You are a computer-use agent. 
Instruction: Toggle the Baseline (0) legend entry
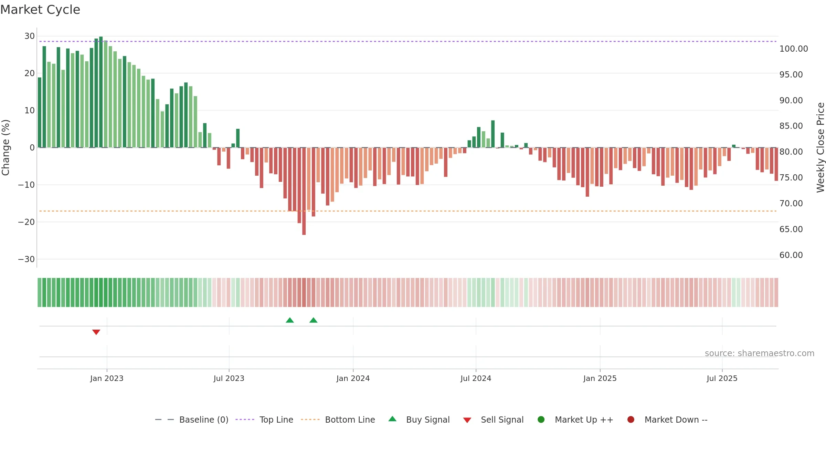(192, 420)
